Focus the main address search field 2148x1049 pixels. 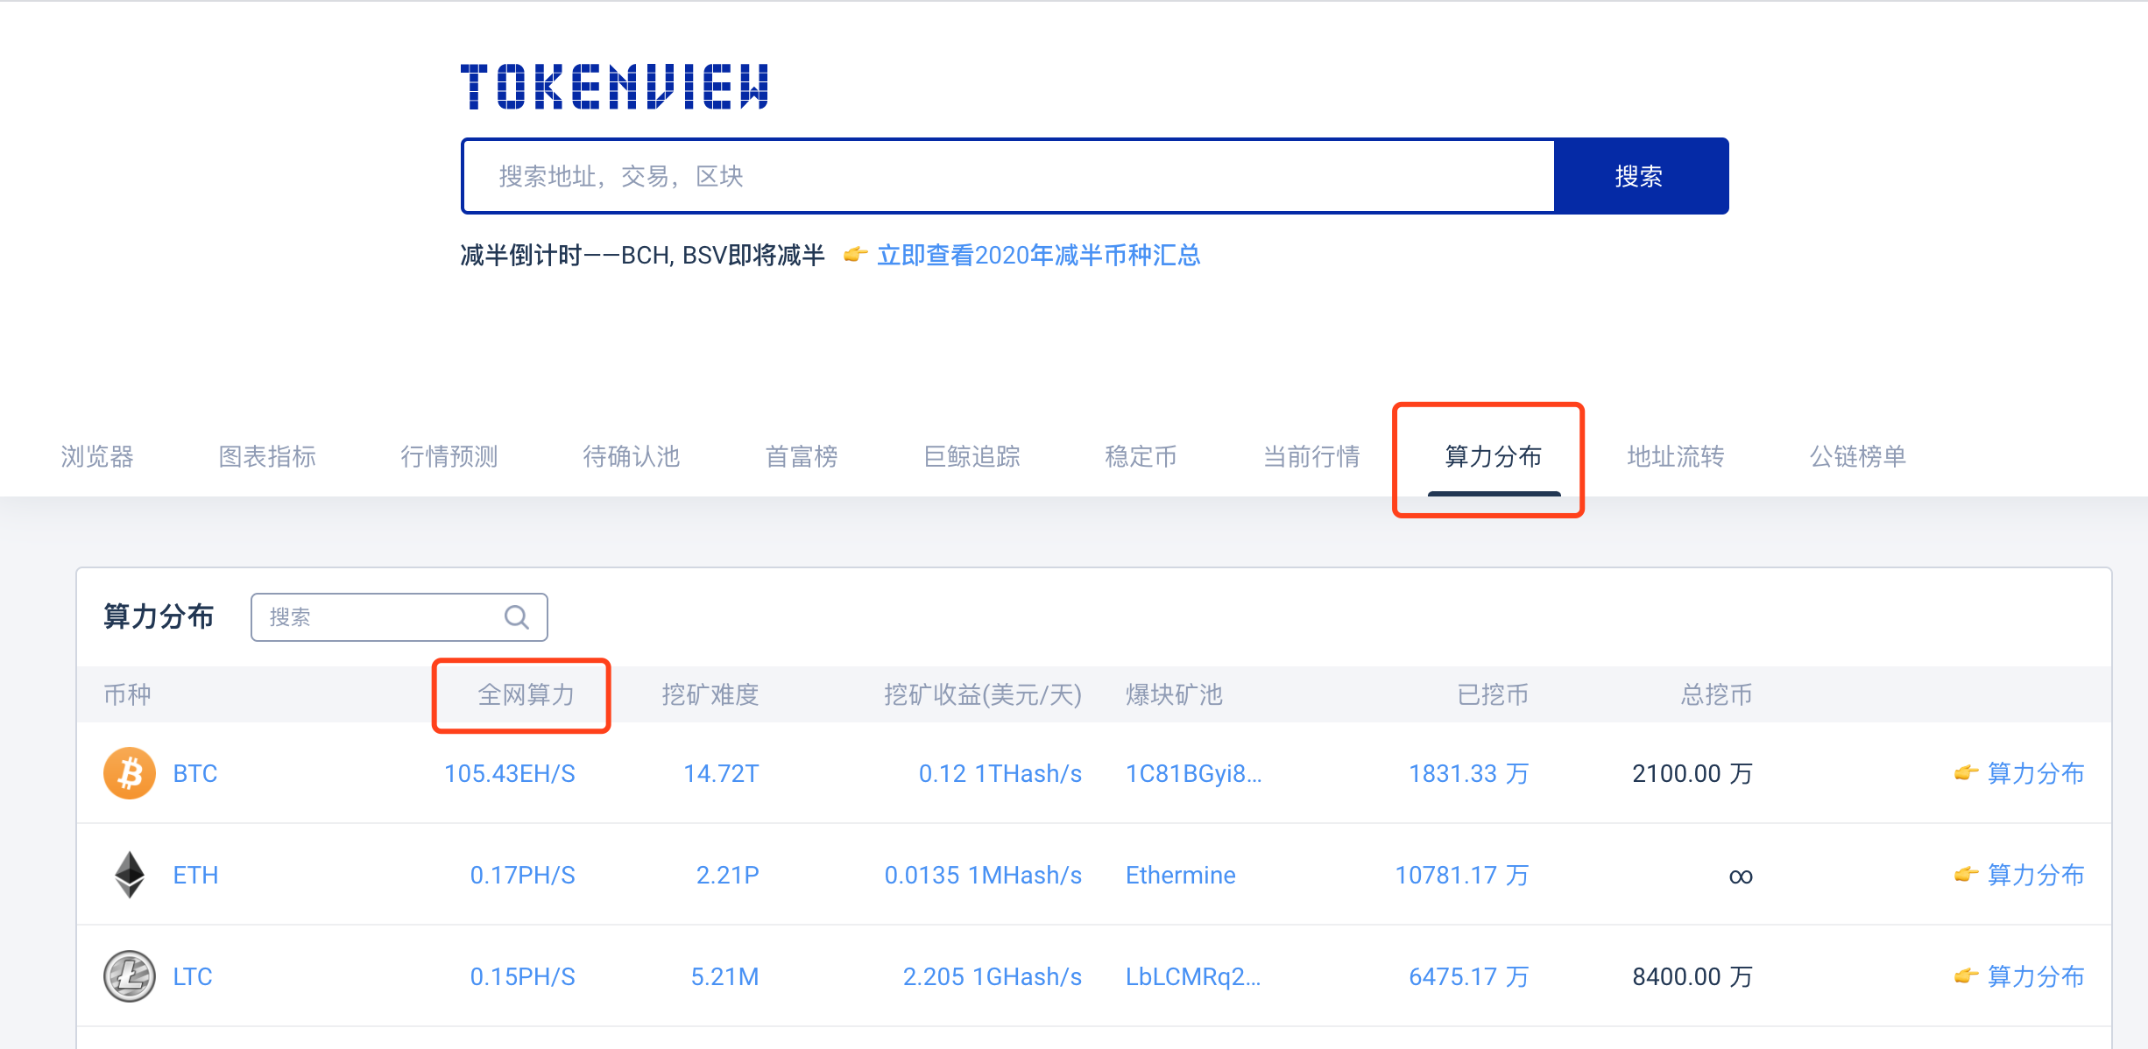coord(1008,176)
